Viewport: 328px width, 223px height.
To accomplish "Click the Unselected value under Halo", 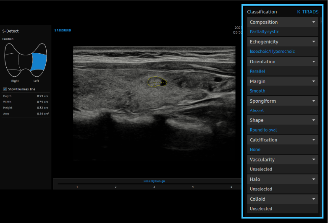I will 261,189.
